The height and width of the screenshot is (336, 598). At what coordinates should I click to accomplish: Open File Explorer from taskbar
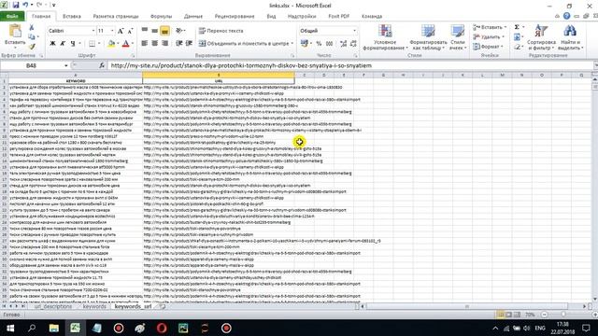54,328
